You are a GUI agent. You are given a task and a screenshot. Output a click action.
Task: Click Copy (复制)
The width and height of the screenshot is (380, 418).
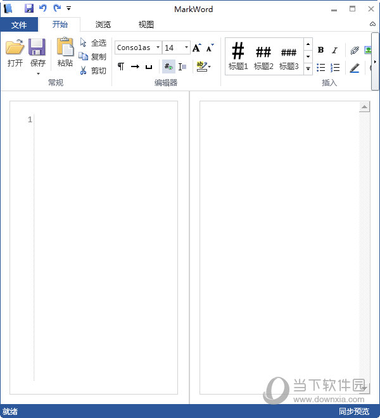tap(93, 56)
